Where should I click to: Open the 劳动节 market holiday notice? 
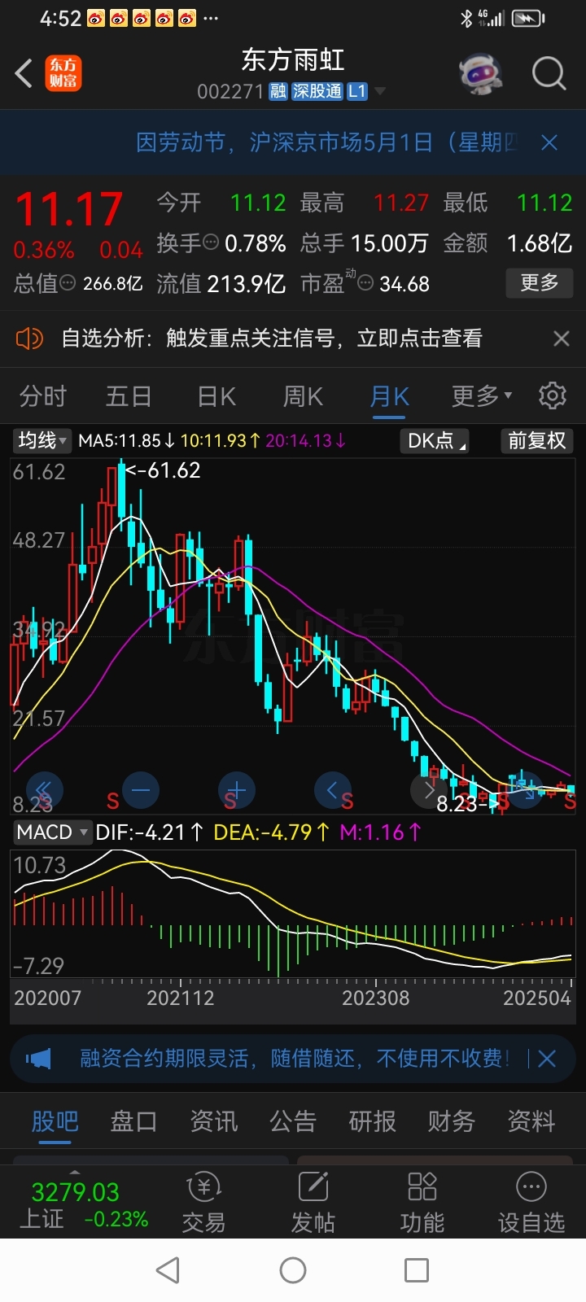tap(326, 143)
